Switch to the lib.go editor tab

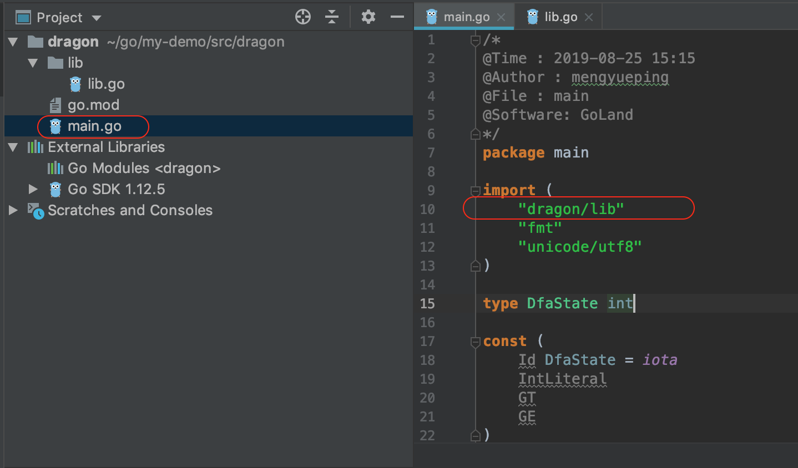[x=558, y=17]
